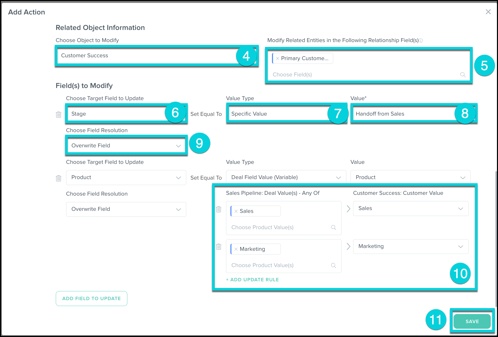Click info icon beside Relationship Field(s) label
The height and width of the screenshot is (337, 498).
click(421, 41)
